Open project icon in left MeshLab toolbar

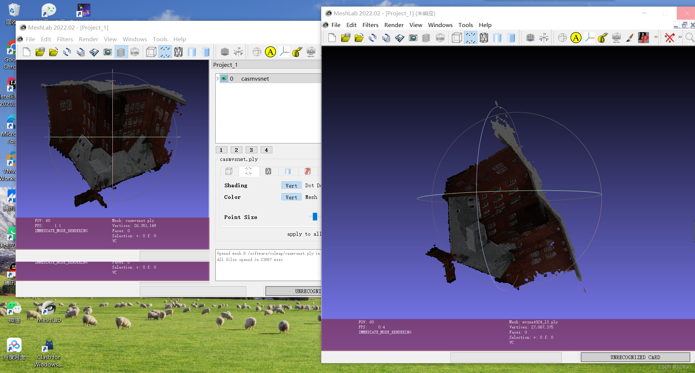40,52
